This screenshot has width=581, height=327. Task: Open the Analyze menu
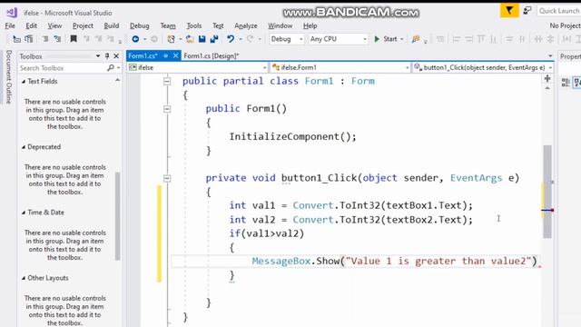coord(246,25)
